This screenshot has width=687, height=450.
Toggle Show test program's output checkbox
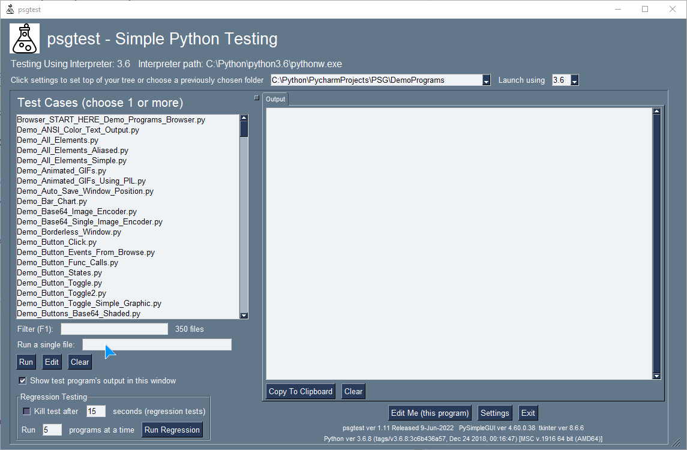[x=22, y=381]
